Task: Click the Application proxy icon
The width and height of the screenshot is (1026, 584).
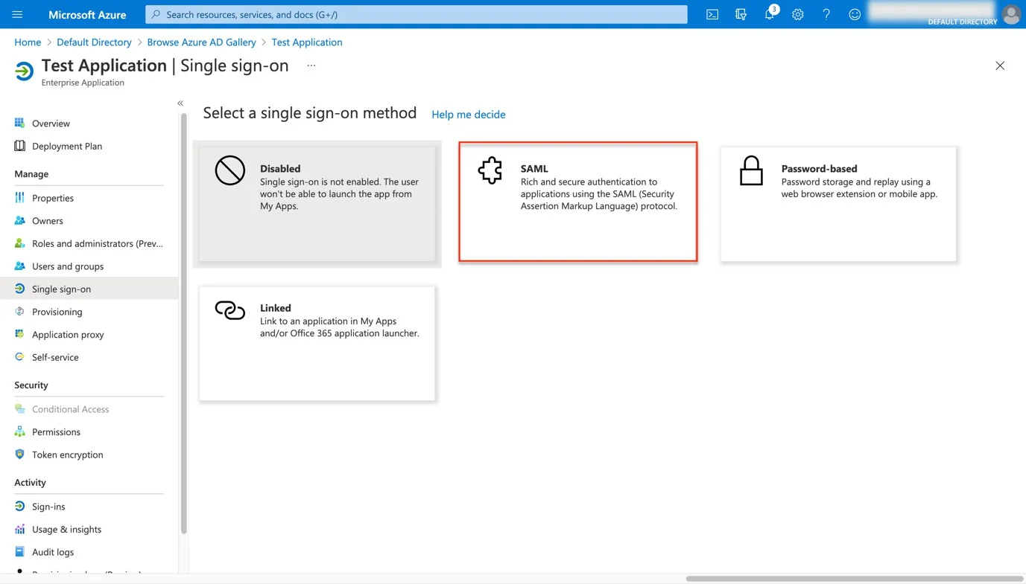Action: point(20,334)
